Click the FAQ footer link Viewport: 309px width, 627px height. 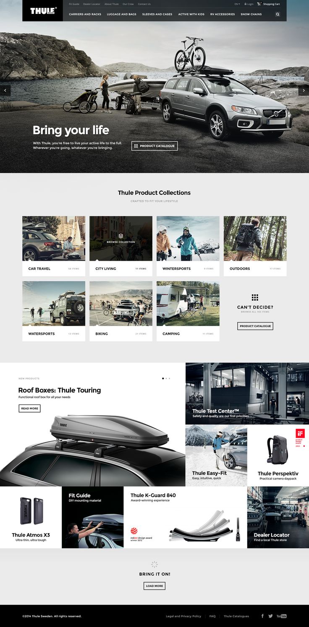(212, 616)
